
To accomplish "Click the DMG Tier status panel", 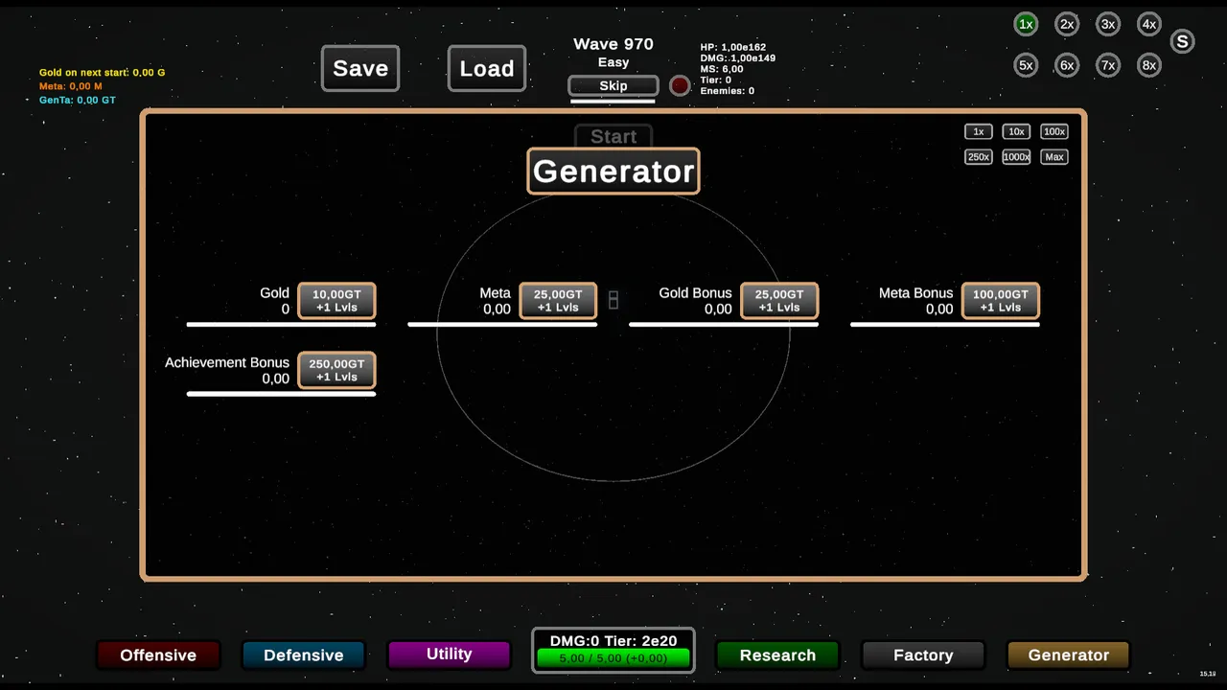I will pos(613,650).
